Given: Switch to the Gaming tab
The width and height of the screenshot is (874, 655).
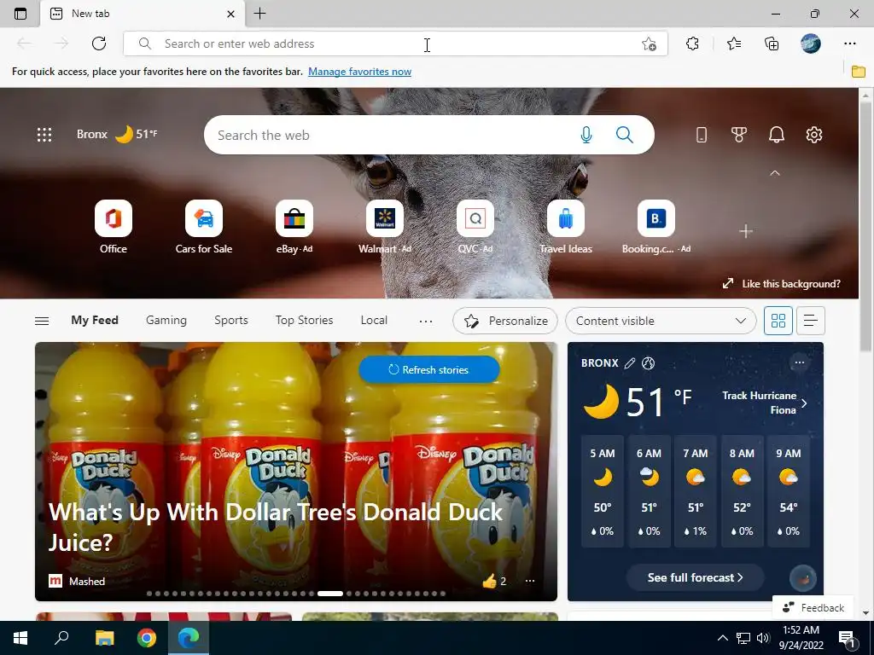Looking at the screenshot, I should (x=166, y=321).
